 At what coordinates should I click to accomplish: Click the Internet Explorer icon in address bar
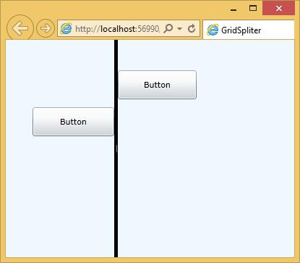click(66, 28)
